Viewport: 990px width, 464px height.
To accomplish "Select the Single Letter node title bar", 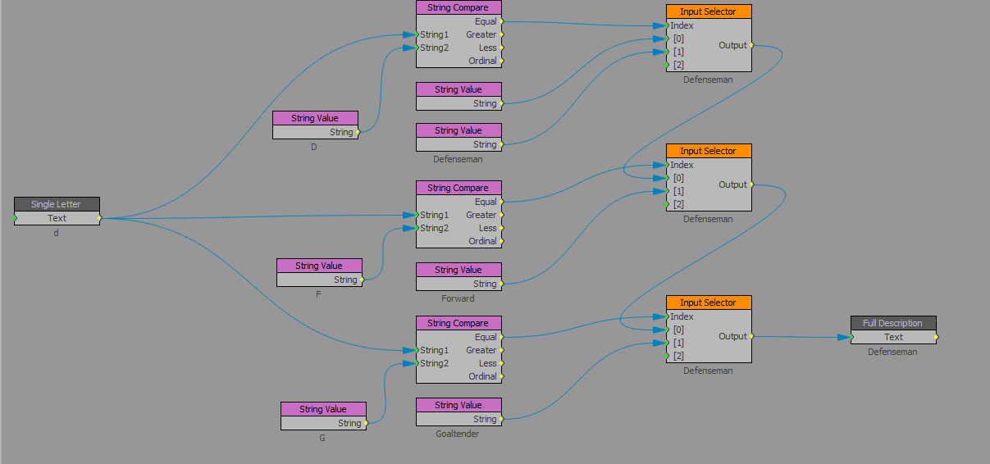I will [57, 204].
